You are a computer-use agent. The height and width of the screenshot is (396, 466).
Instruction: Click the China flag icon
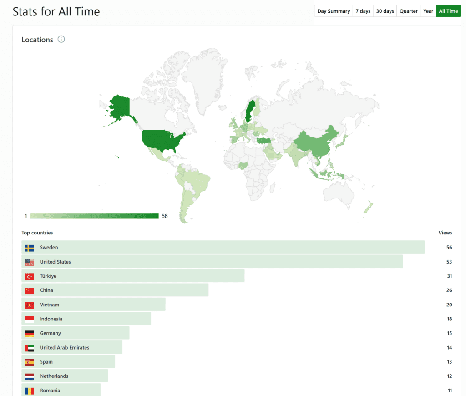(x=30, y=290)
